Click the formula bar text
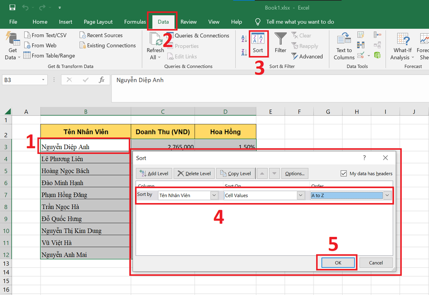 click(x=140, y=80)
